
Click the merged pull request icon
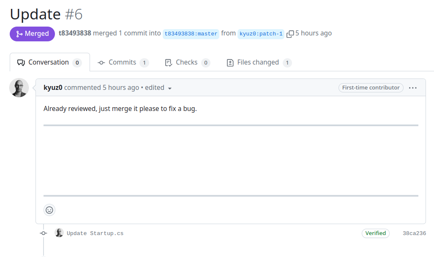click(x=20, y=33)
